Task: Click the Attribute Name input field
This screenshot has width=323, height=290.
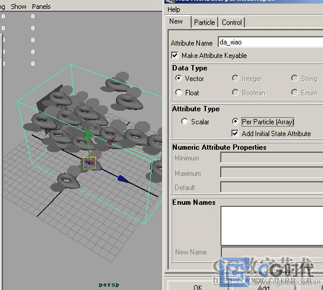Action: [x=270, y=42]
